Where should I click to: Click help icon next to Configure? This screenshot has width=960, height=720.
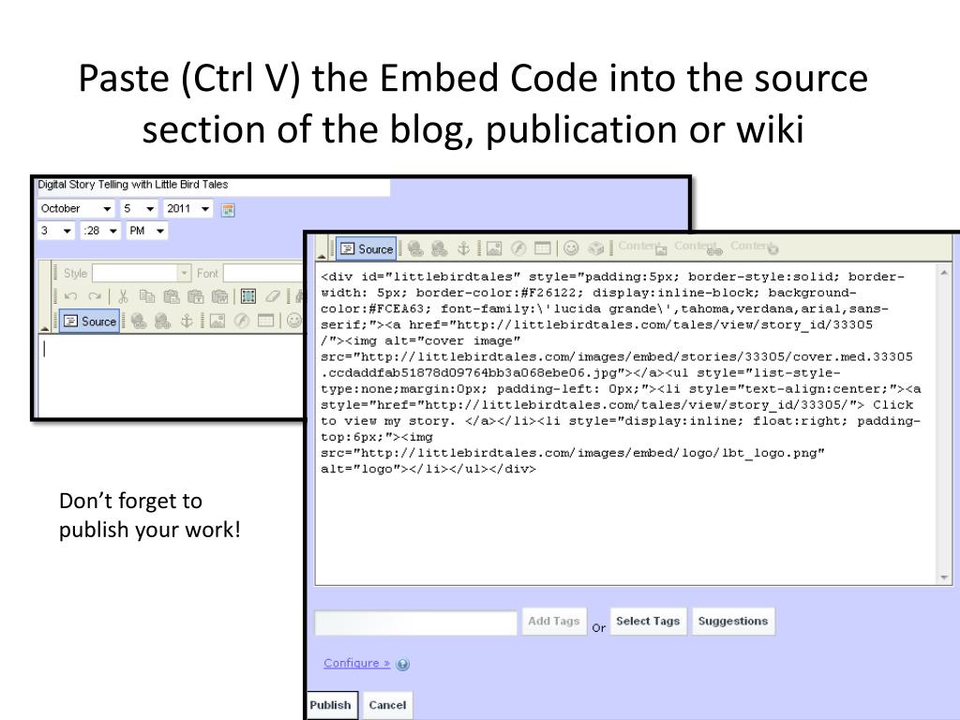(402, 665)
